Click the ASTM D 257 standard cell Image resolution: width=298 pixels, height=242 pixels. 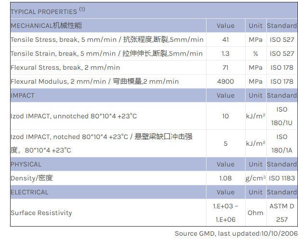pyautogui.click(x=282, y=213)
